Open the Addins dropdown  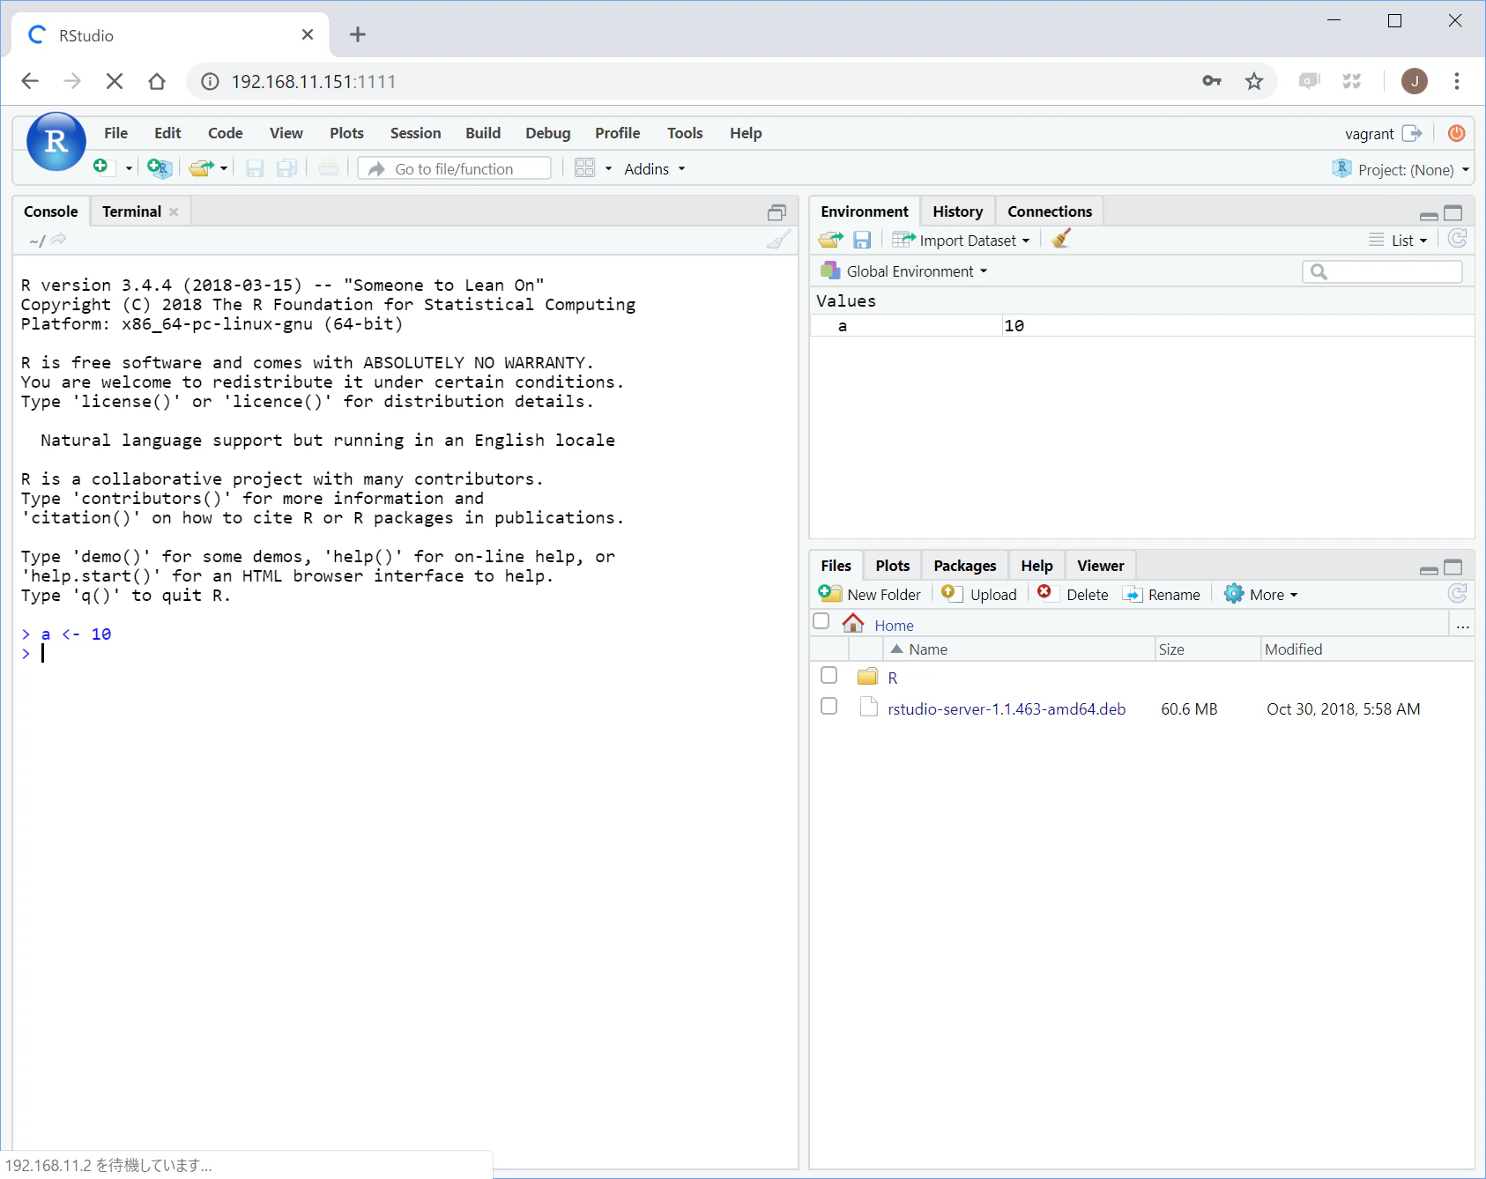pos(654,169)
